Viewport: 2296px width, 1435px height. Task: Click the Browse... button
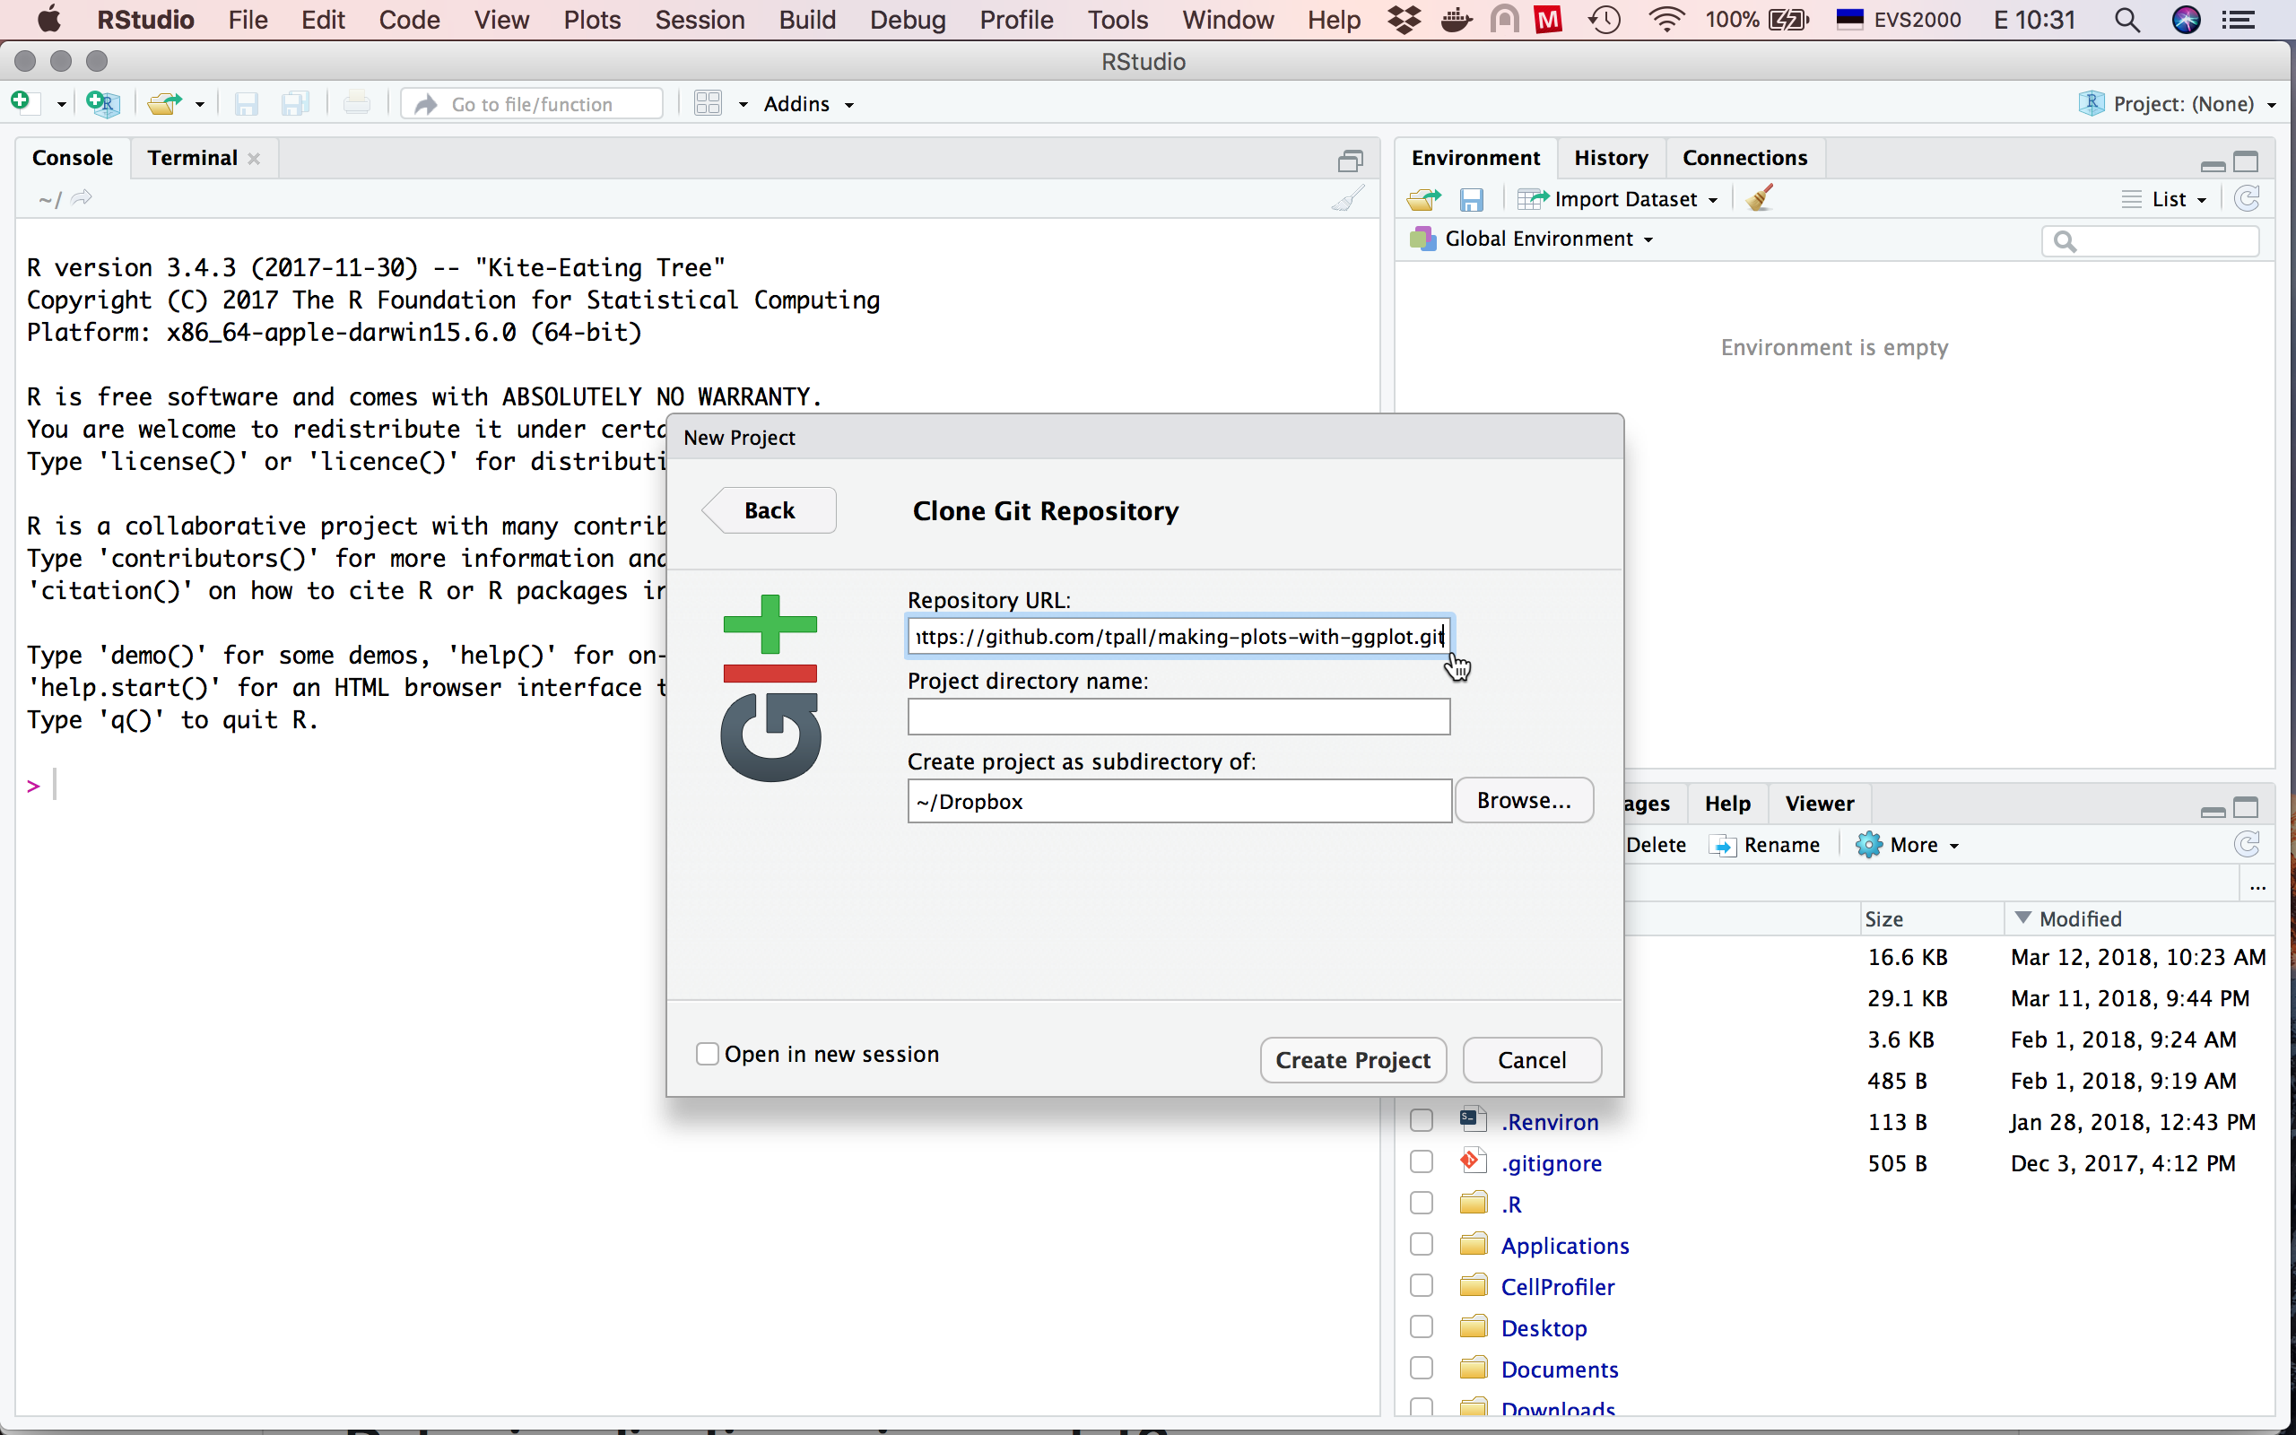click(1523, 800)
